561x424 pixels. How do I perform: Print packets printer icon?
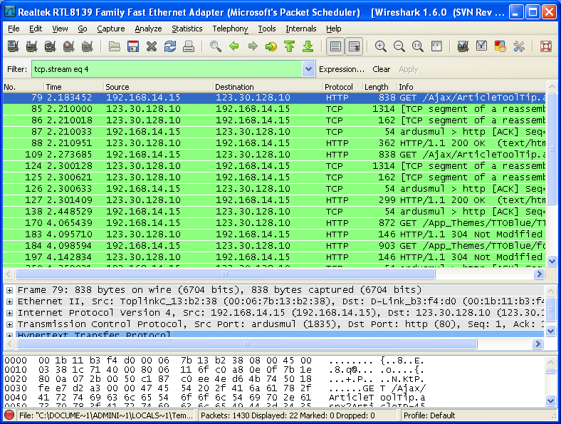(x=189, y=46)
